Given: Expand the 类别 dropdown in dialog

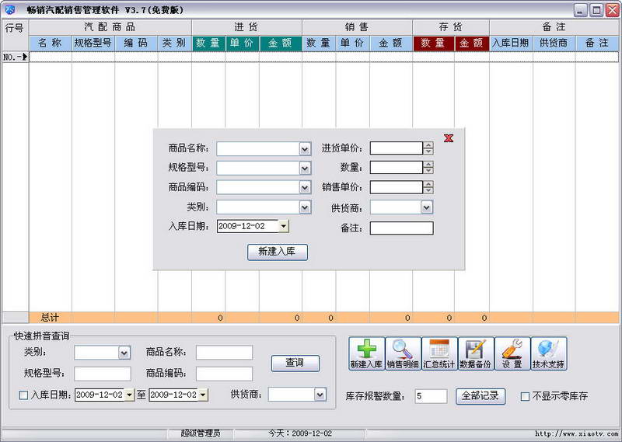Looking at the screenshot, I should coord(305,207).
